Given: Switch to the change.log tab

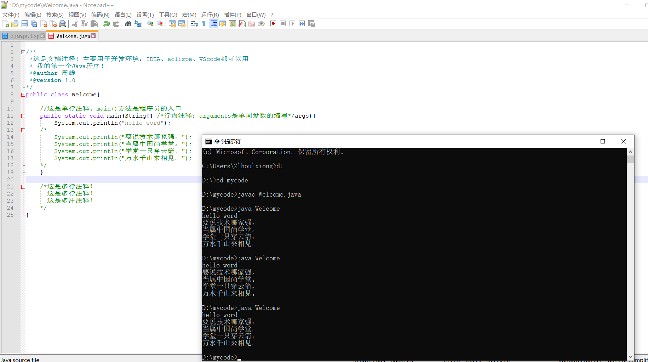Looking at the screenshot, I should click(24, 36).
